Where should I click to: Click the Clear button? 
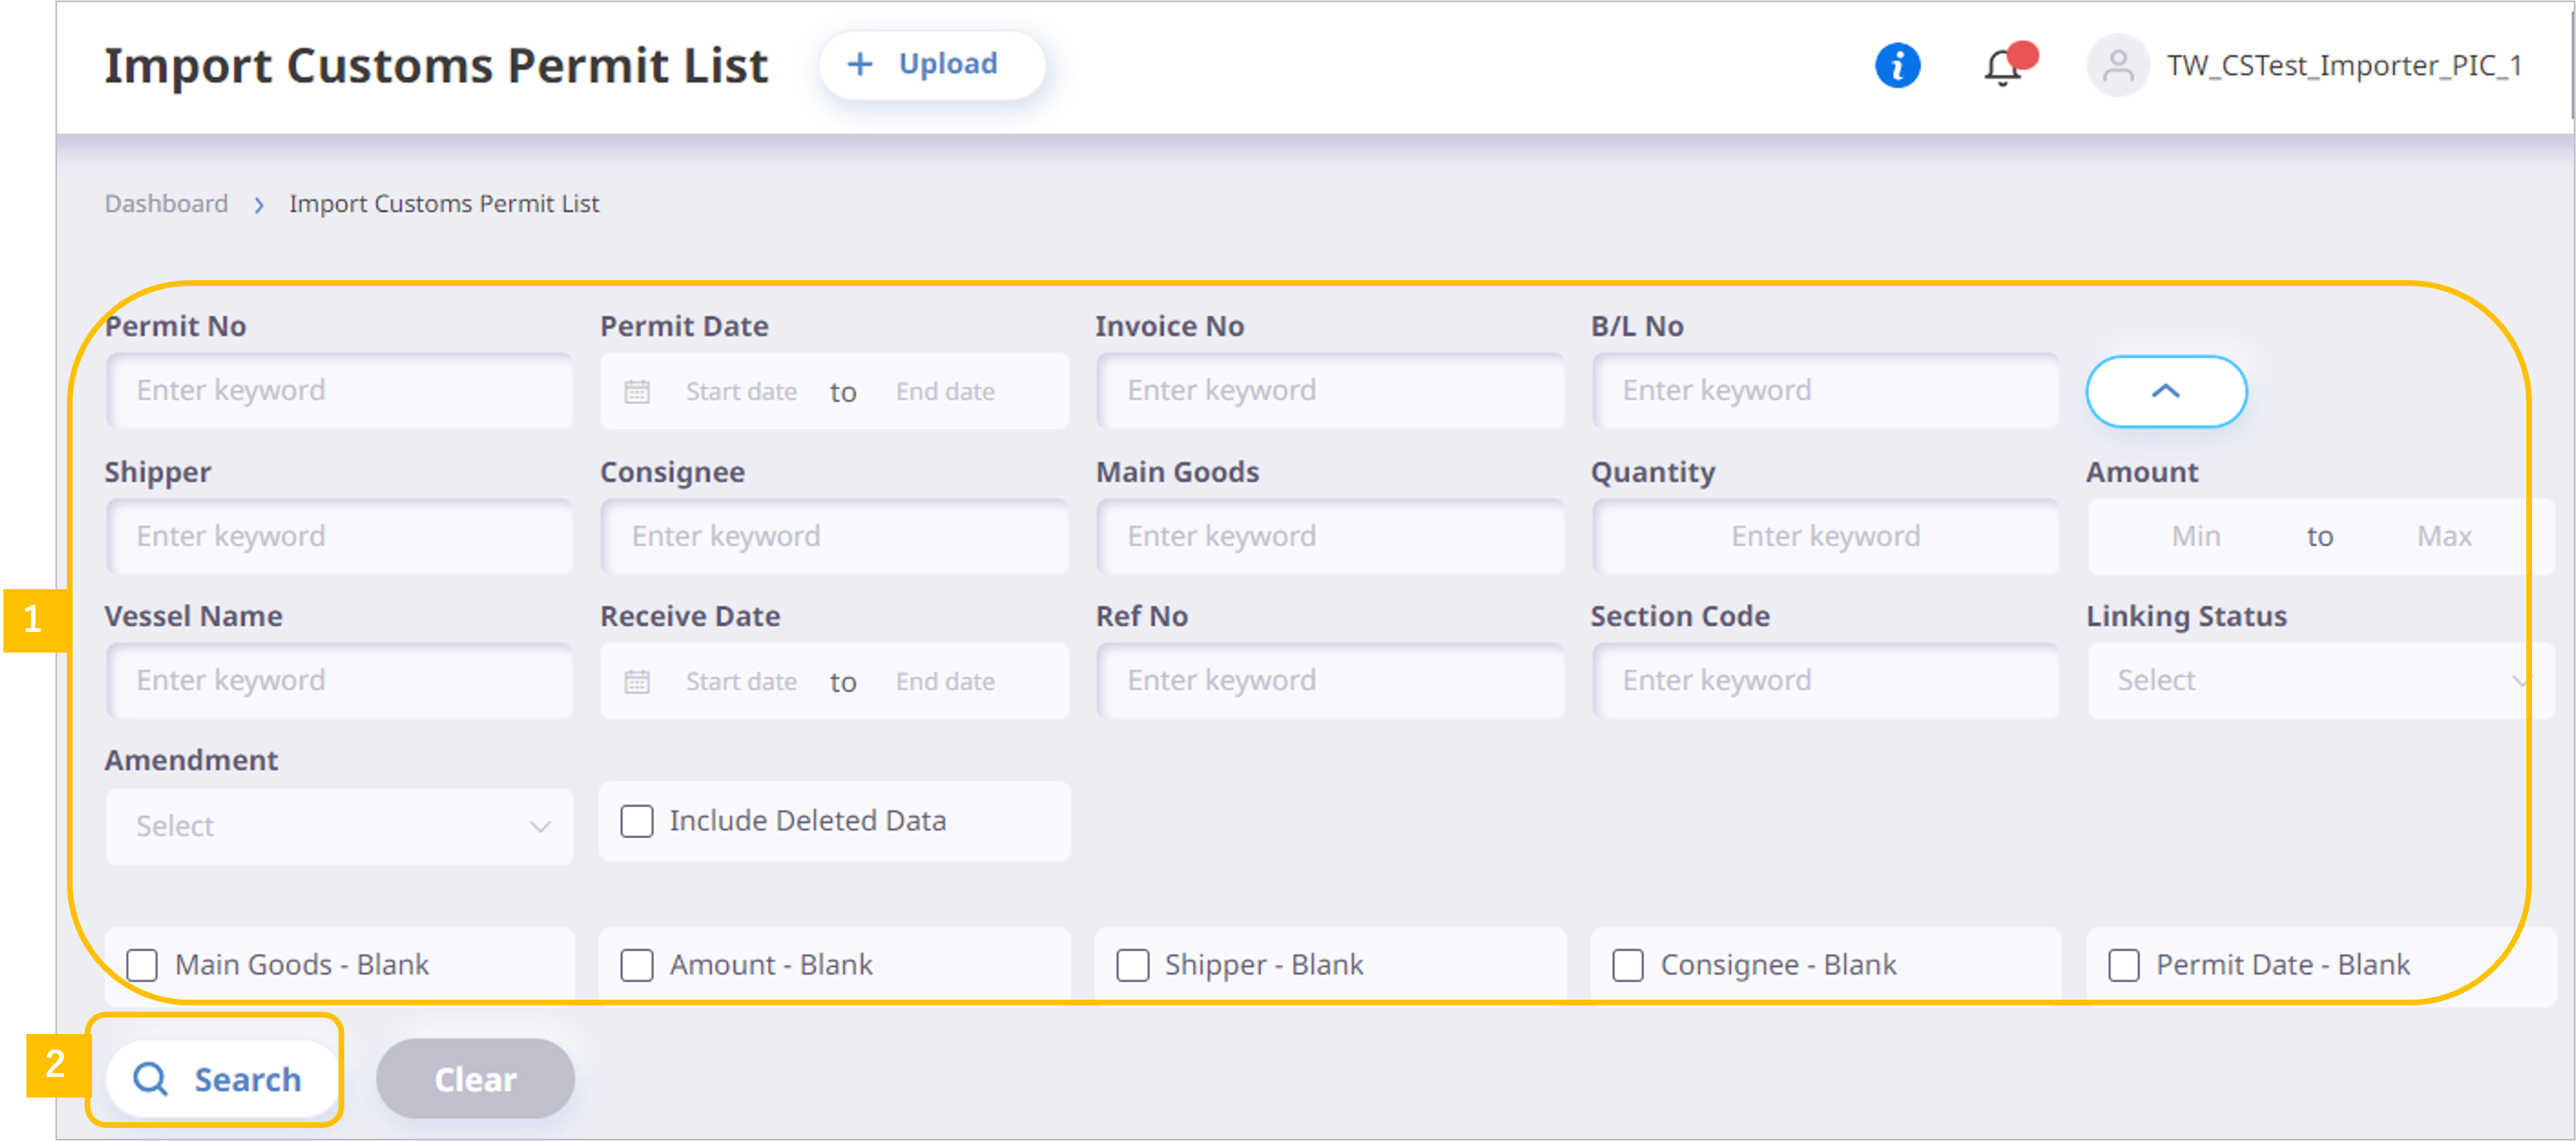475,1078
